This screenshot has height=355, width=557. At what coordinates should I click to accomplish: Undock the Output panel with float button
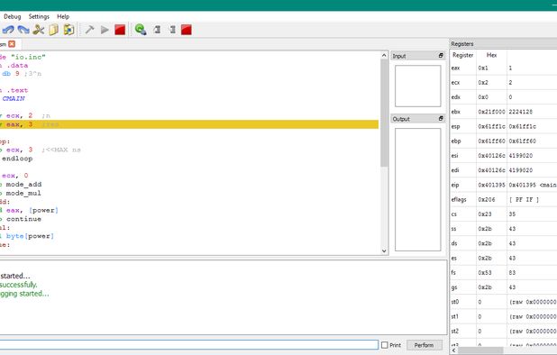(441, 119)
